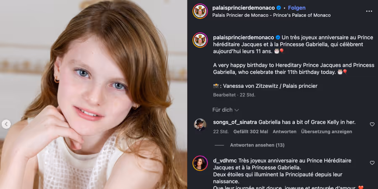Open the header profile avatar of palaisprincierdemonaco
This screenshot has width=378, height=189.
[200, 11]
